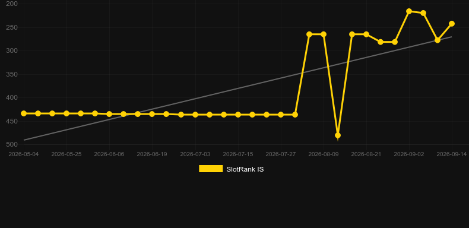Select the data point above 2026-06-06

pos(109,114)
